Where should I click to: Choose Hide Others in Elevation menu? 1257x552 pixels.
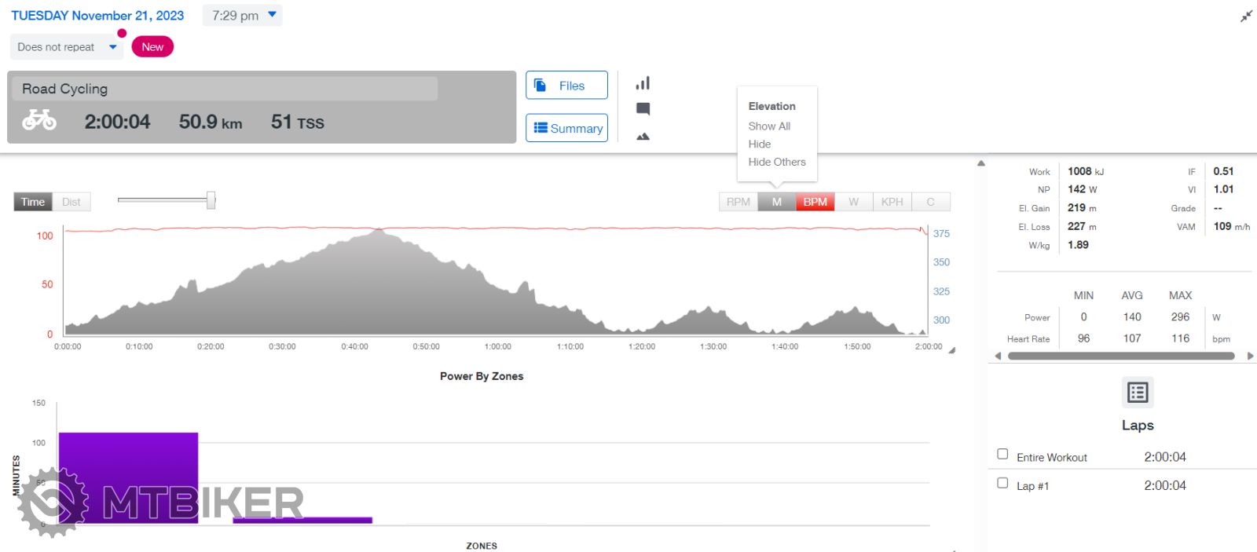point(777,162)
